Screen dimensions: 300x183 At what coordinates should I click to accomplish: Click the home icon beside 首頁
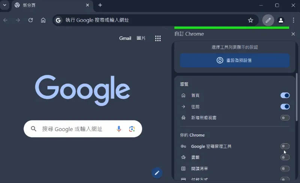183,95
